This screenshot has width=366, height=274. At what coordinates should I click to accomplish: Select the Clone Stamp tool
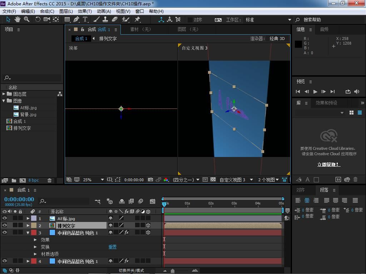[105, 20]
